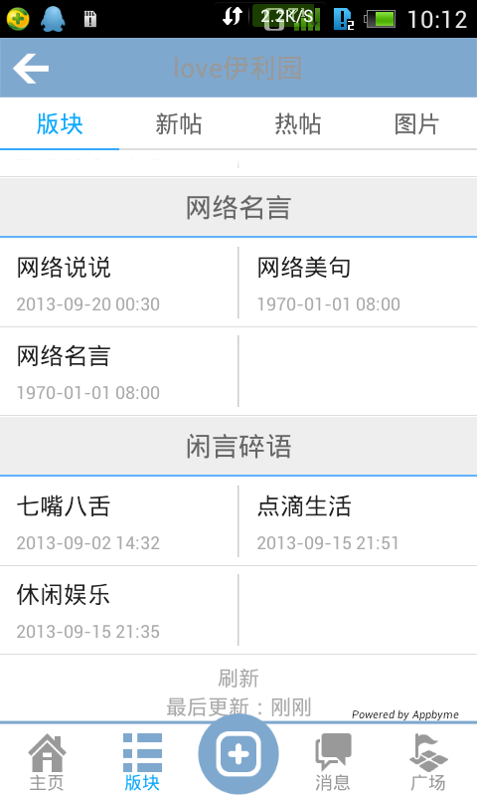Open the 网络说说 board

pos(118,283)
